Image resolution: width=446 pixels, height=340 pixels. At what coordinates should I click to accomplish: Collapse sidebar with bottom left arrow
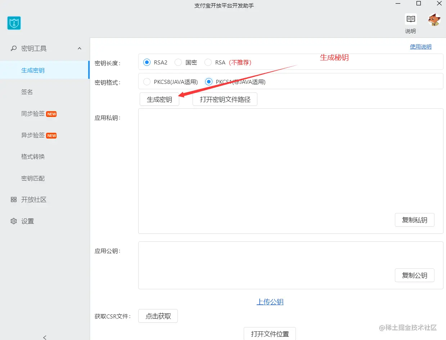(x=45, y=337)
